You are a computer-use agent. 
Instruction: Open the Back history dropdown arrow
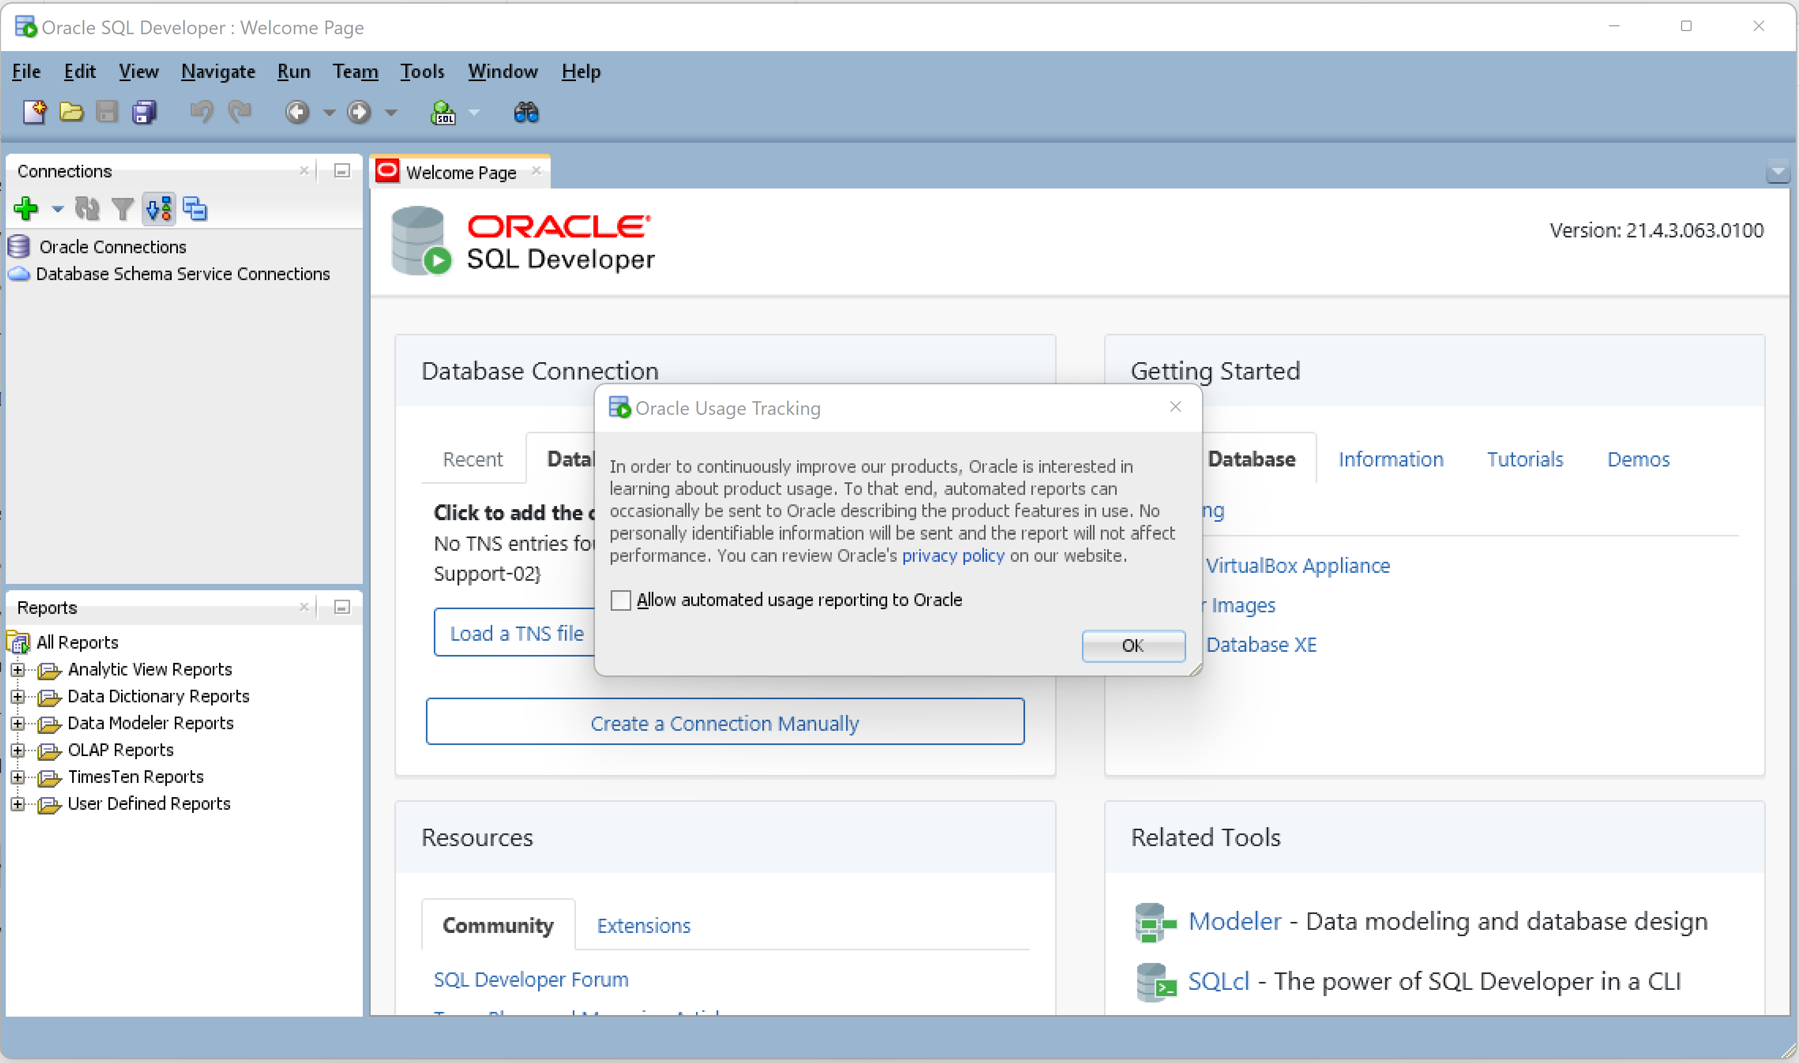point(329,113)
